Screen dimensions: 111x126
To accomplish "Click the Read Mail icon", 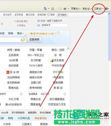I will (x=60, y=9).
